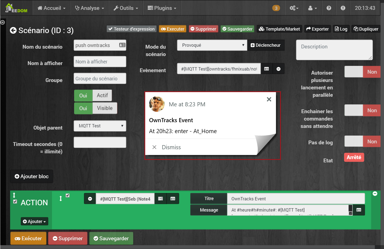The image size is (384, 249).
Task: Open the Plugins menu
Action: [x=162, y=8]
